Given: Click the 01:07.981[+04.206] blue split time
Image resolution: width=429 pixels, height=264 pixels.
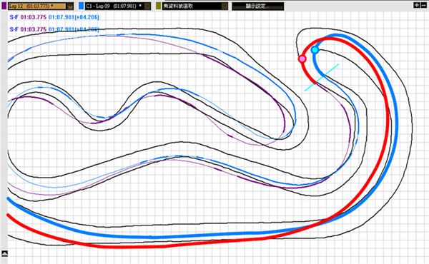Looking at the screenshot, I should click(74, 17).
